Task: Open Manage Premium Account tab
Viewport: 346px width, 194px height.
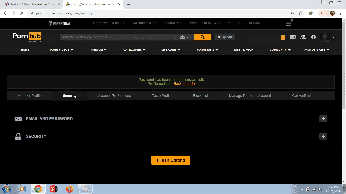Action: 250,96
